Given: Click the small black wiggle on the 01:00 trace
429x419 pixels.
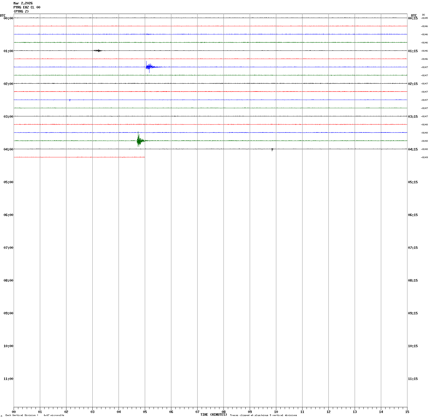Looking at the screenshot, I should 98,51.
